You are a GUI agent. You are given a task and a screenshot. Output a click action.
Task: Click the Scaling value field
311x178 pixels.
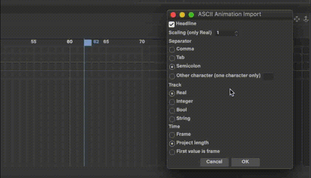click(225, 33)
